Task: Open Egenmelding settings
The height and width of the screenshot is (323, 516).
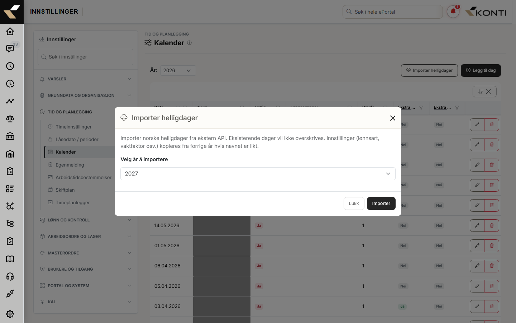Action: click(x=70, y=165)
